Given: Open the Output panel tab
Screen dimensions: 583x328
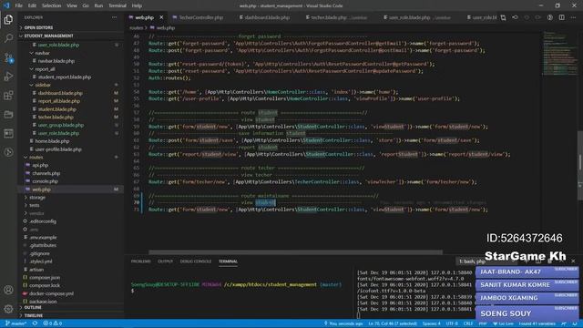Looking at the screenshot, I should pos(166,261).
